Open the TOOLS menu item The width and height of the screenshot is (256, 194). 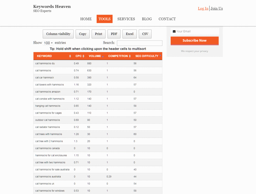tap(104, 19)
